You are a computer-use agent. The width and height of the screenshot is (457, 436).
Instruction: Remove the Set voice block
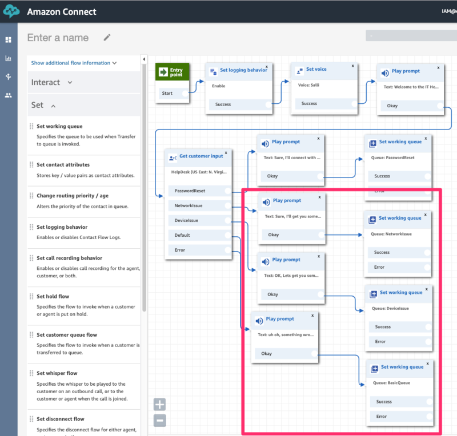pyautogui.click(x=352, y=66)
